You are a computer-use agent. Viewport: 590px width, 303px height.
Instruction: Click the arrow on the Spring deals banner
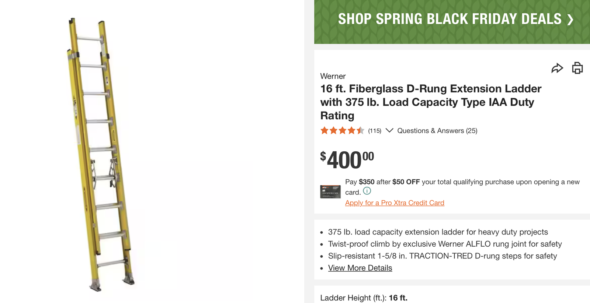(x=570, y=20)
